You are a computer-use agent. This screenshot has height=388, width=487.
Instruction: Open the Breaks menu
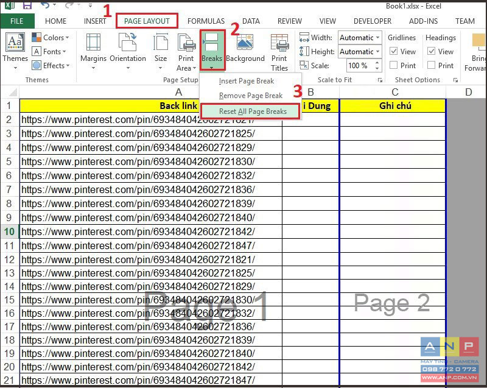click(x=212, y=51)
